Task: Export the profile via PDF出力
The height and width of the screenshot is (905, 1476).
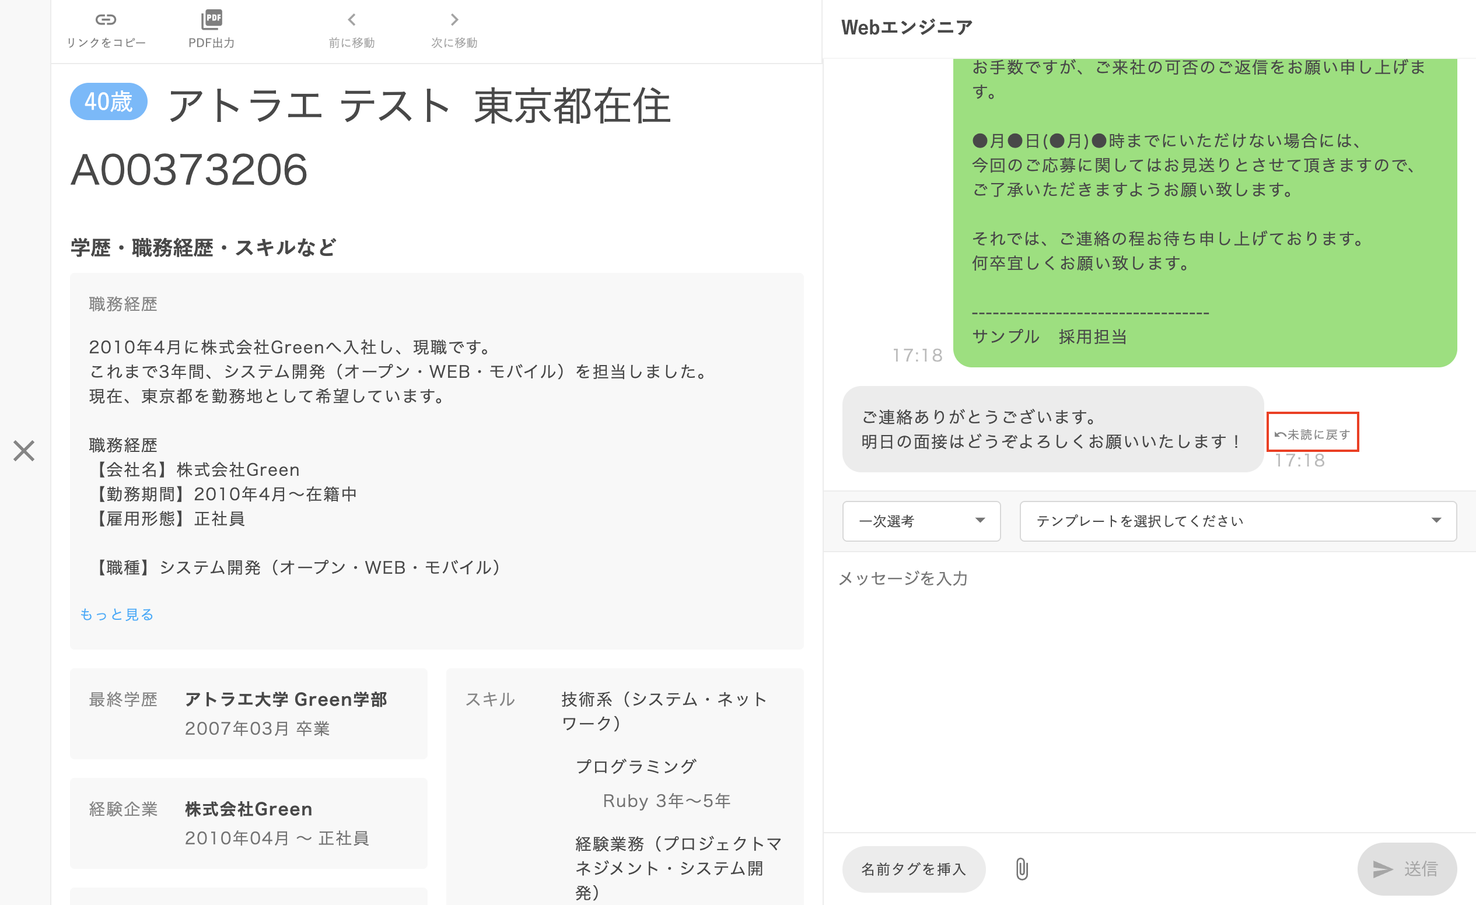Action: point(211,30)
